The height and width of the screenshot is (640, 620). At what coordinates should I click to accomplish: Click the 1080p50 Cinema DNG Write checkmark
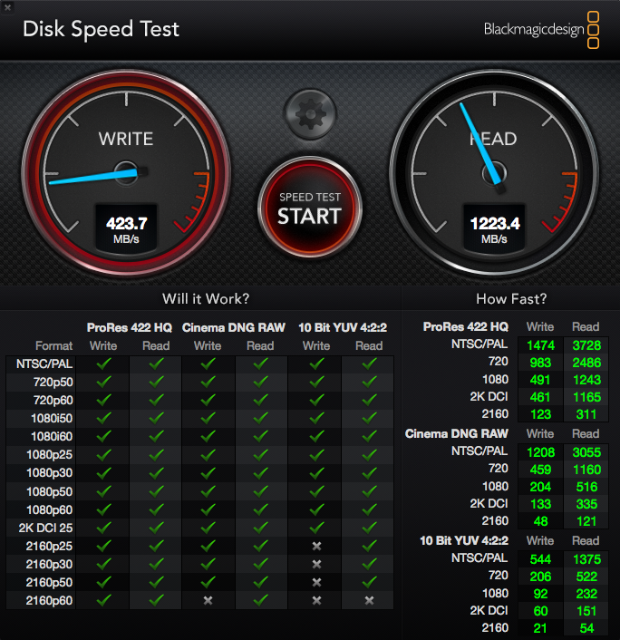point(208,491)
